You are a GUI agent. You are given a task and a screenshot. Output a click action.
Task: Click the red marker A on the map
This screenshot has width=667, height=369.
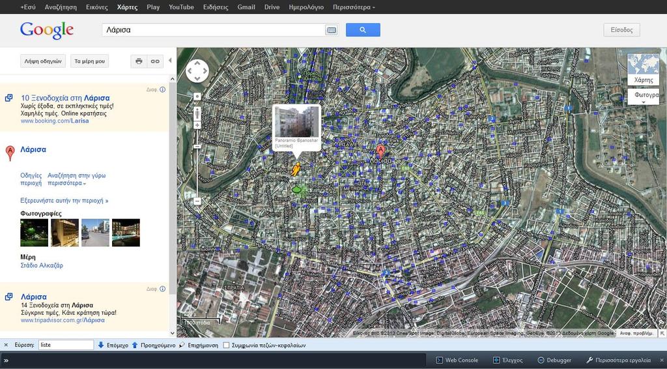(x=380, y=152)
